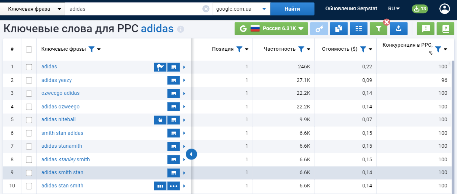Click the Найти search button
Viewport: 457px width, 194px height.
click(x=292, y=9)
